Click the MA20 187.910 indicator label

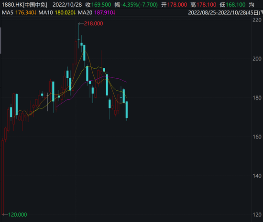pyautogui.click(x=97, y=12)
